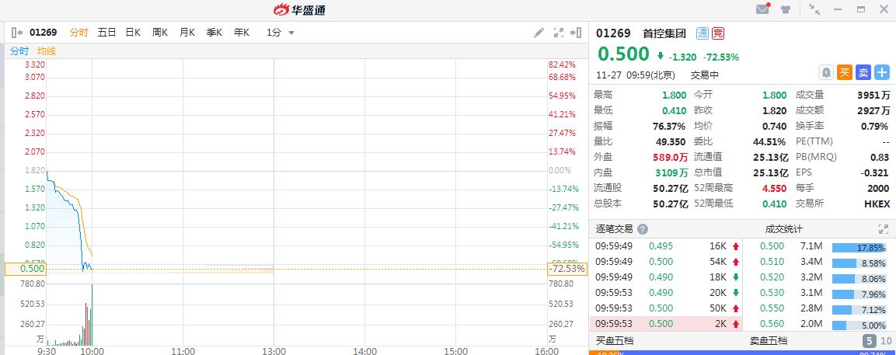The width and height of the screenshot is (896, 355).
Task: Click the help icon beside 逐笔交易
Action: (643, 229)
